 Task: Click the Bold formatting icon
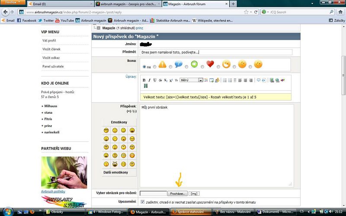144,80
